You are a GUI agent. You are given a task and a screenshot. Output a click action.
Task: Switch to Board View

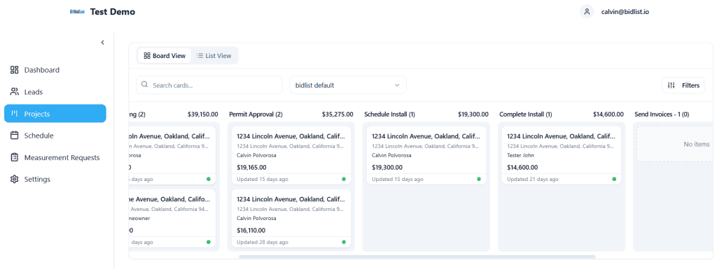165,56
